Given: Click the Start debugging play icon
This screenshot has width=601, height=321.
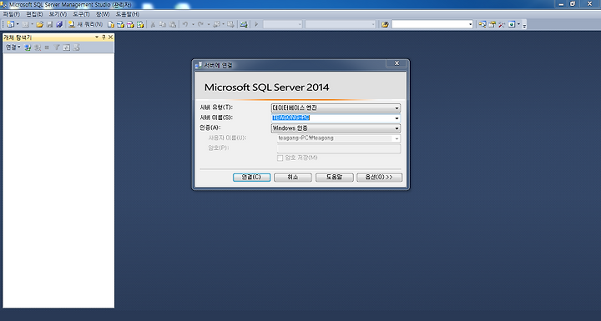Looking at the screenshot, I should click(x=256, y=24).
